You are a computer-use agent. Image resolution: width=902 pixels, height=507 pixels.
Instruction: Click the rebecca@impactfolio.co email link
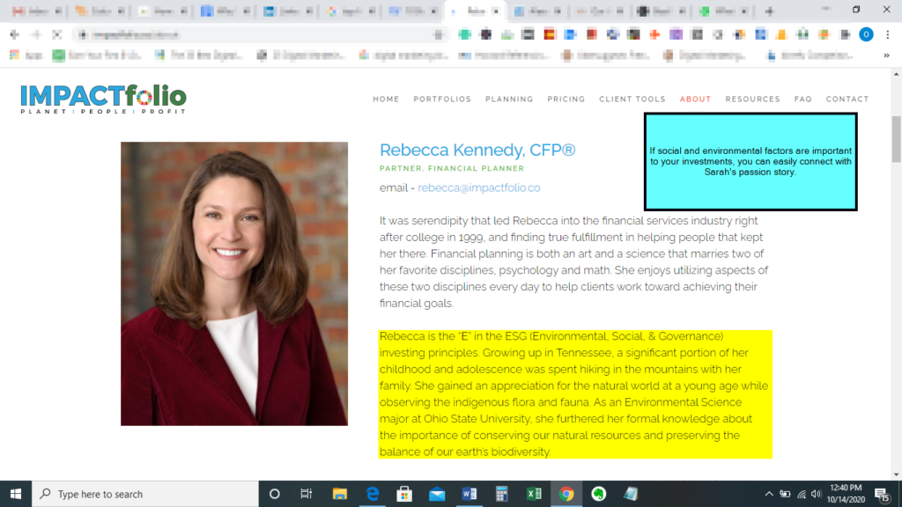point(478,188)
